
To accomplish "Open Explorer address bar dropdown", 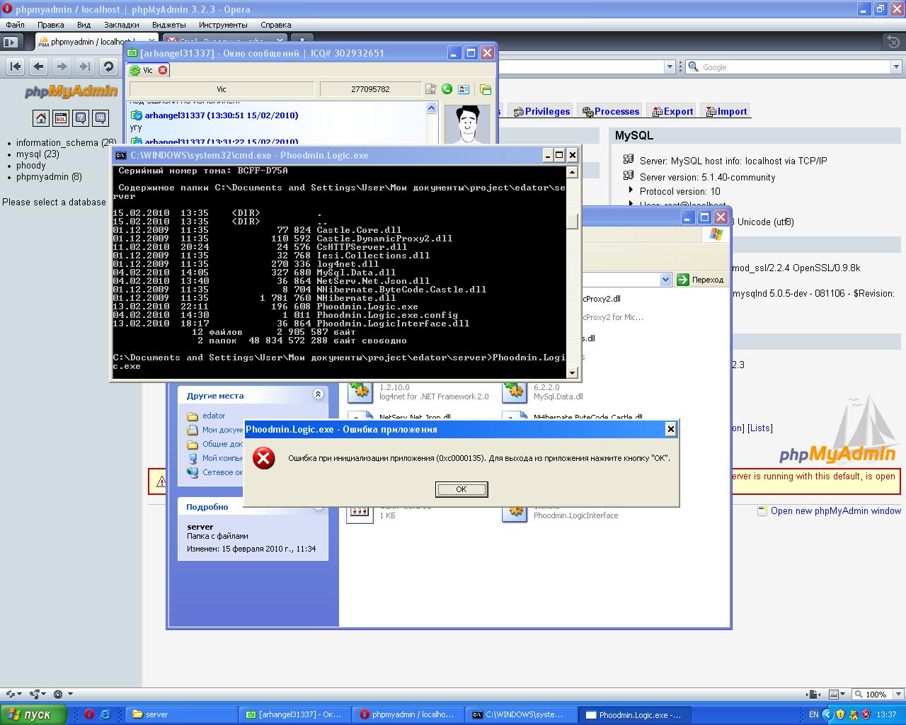I will coord(665,280).
